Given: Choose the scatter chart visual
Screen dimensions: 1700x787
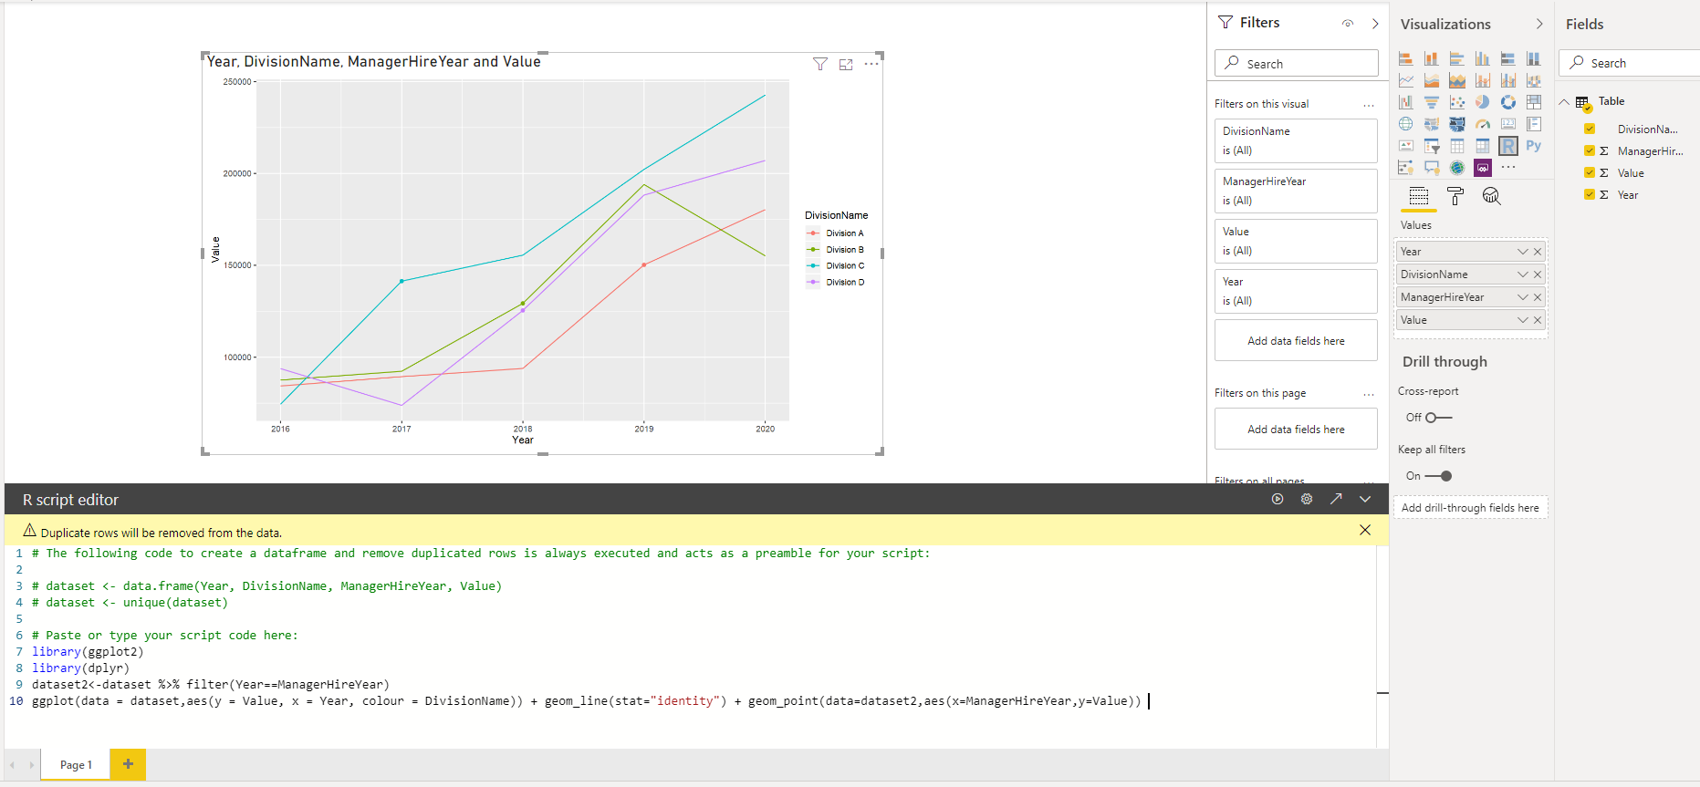Looking at the screenshot, I should click(x=1457, y=102).
